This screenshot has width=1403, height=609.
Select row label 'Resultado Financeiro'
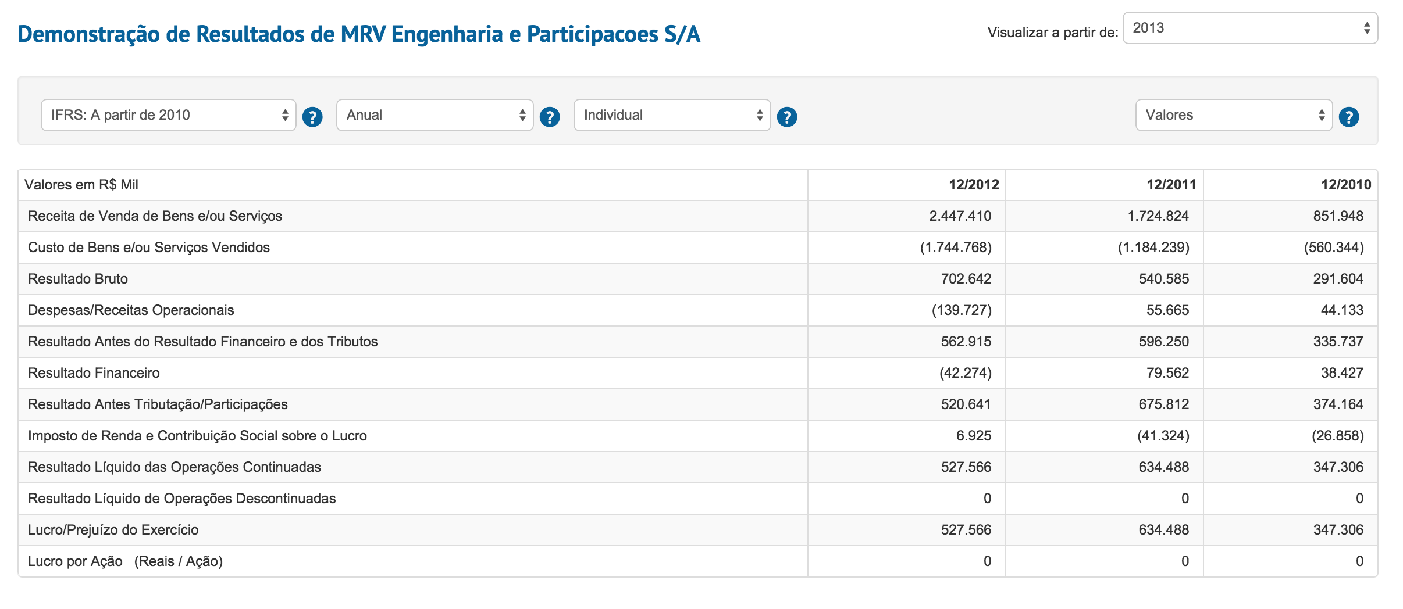pyautogui.click(x=94, y=373)
